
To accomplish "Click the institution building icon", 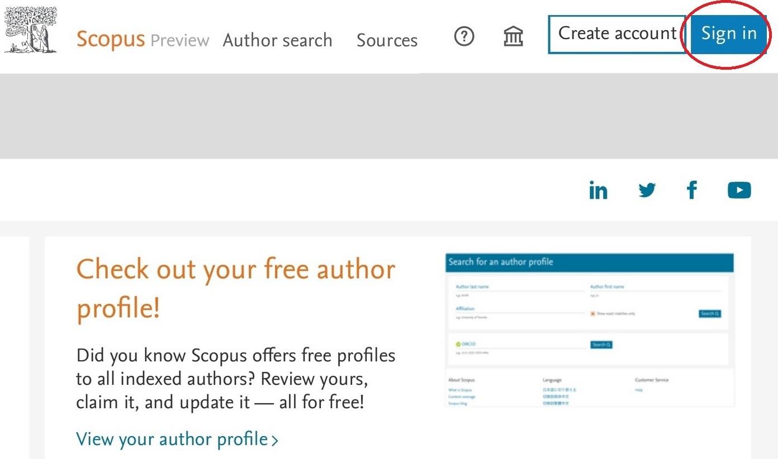I will 513,37.
